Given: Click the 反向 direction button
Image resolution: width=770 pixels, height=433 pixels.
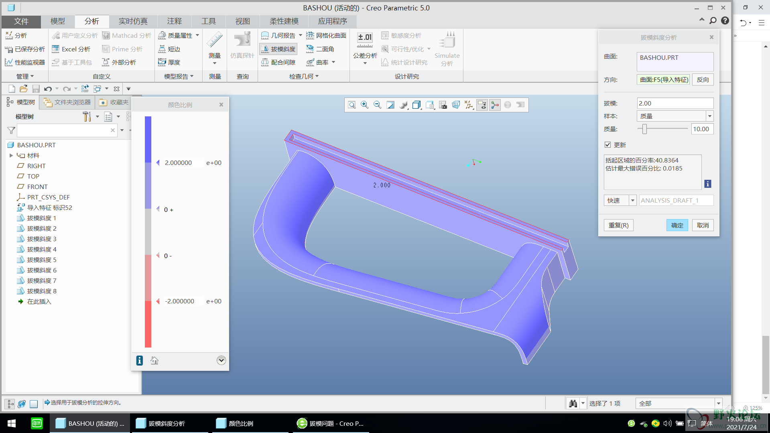Looking at the screenshot, I should 703,79.
